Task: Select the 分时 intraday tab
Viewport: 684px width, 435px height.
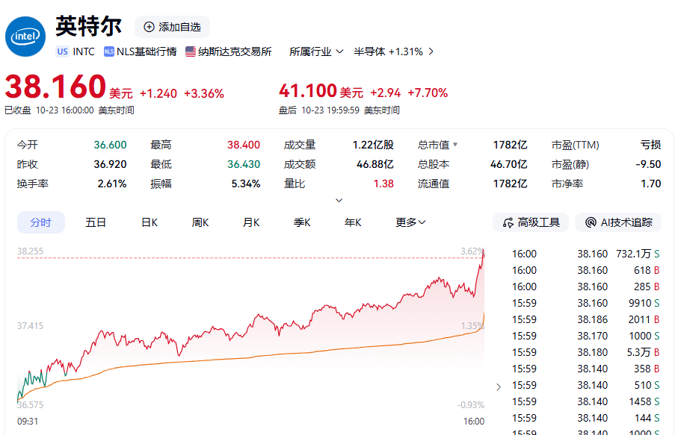Action: pos(40,222)
